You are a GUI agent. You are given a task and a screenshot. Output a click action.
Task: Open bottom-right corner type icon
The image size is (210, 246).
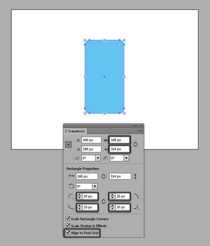[x=136, y=207]
